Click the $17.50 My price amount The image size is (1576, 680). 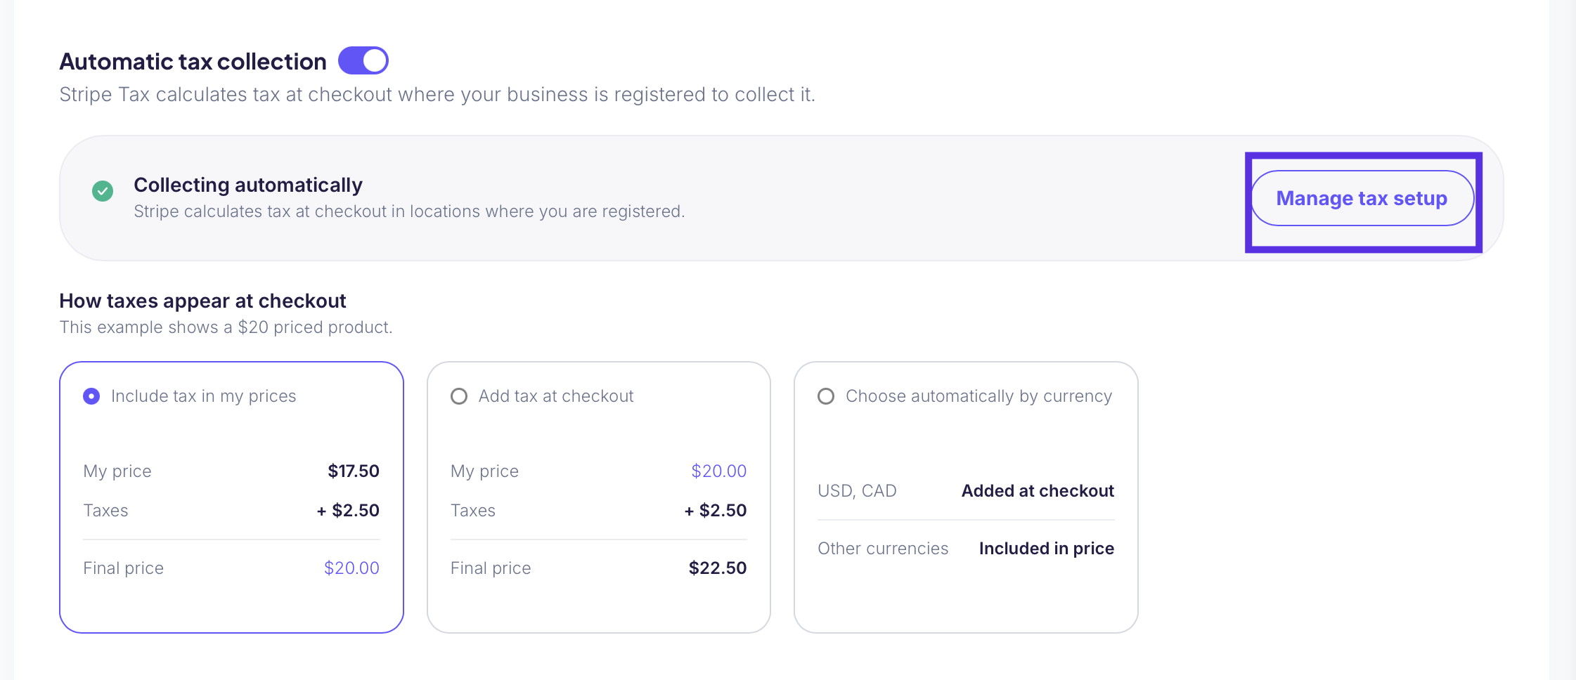[354, 471]
